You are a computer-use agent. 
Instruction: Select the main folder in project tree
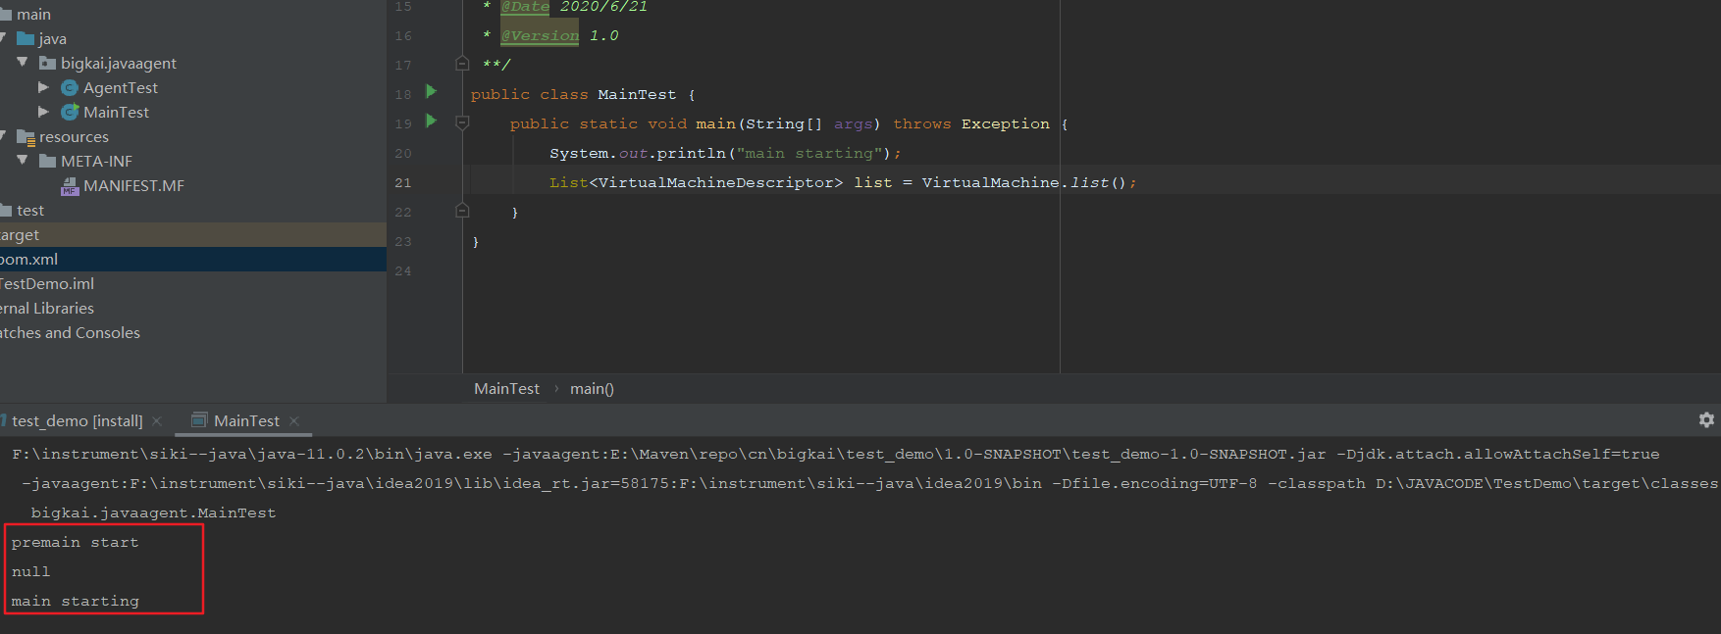coord(33,15)
